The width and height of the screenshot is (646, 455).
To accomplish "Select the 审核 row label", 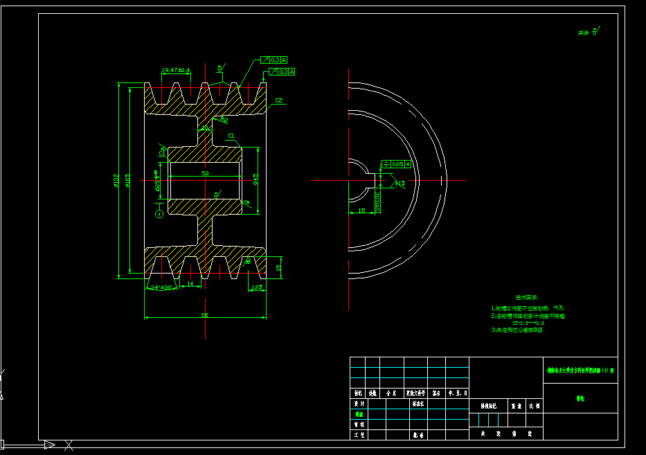I will [359, 424].
